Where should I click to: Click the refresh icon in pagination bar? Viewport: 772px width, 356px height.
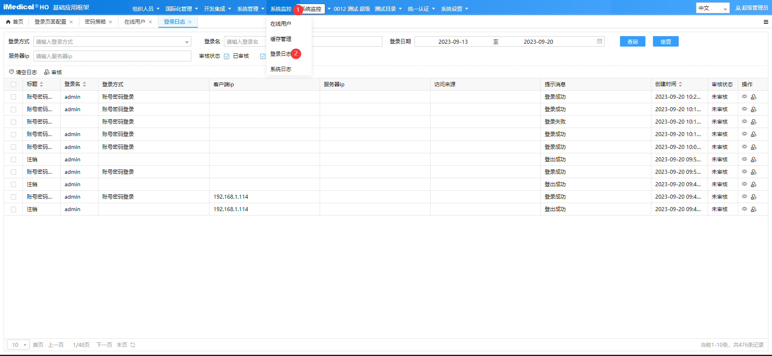pos(133,345)
